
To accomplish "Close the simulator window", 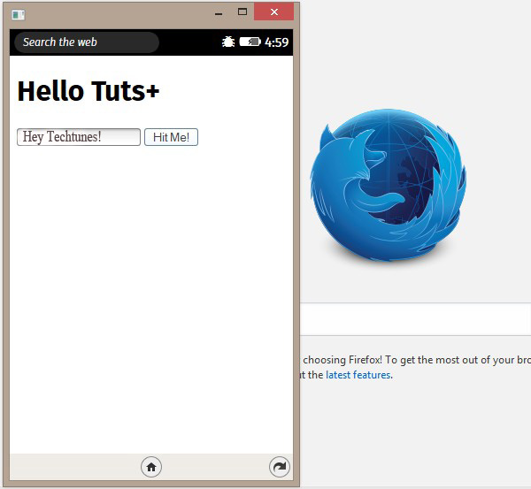I will [274, 11].
